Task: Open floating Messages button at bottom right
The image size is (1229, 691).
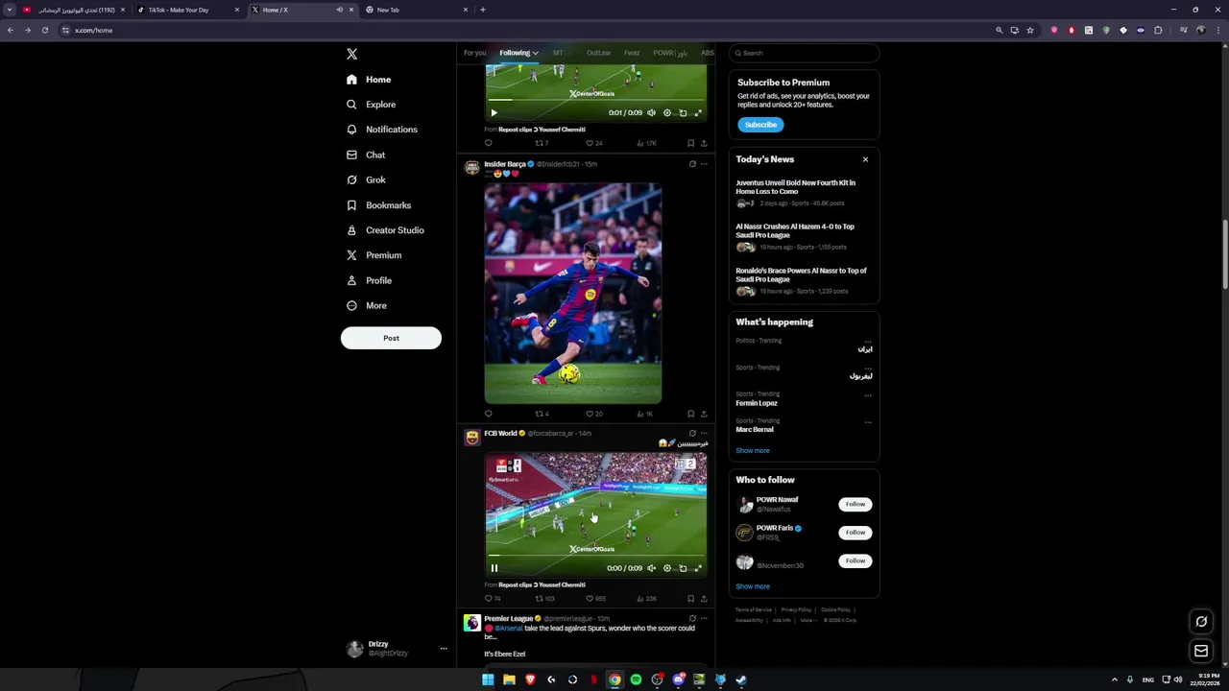Action: tap(1201, 651)
